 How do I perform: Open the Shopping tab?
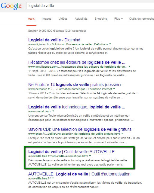(101, 19)
